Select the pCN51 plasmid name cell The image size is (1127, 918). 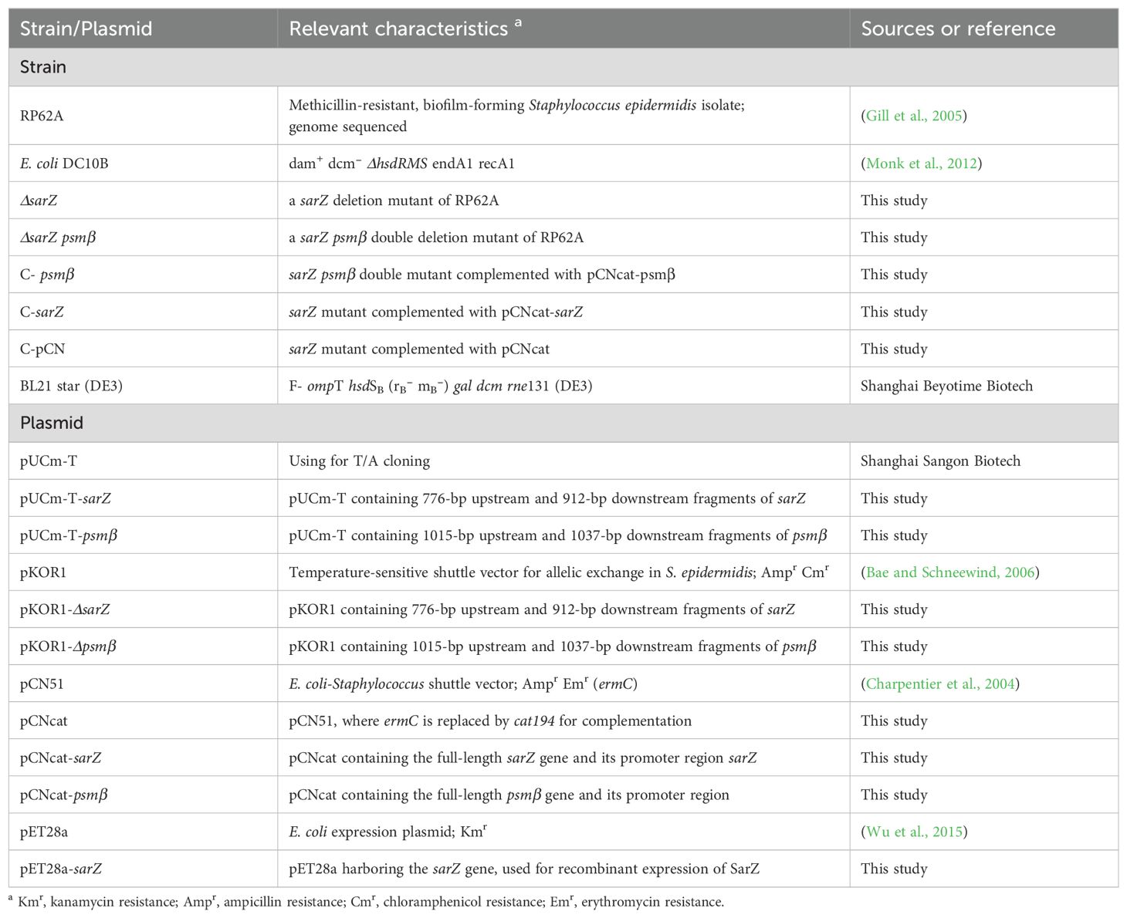(x=143, y=683)
